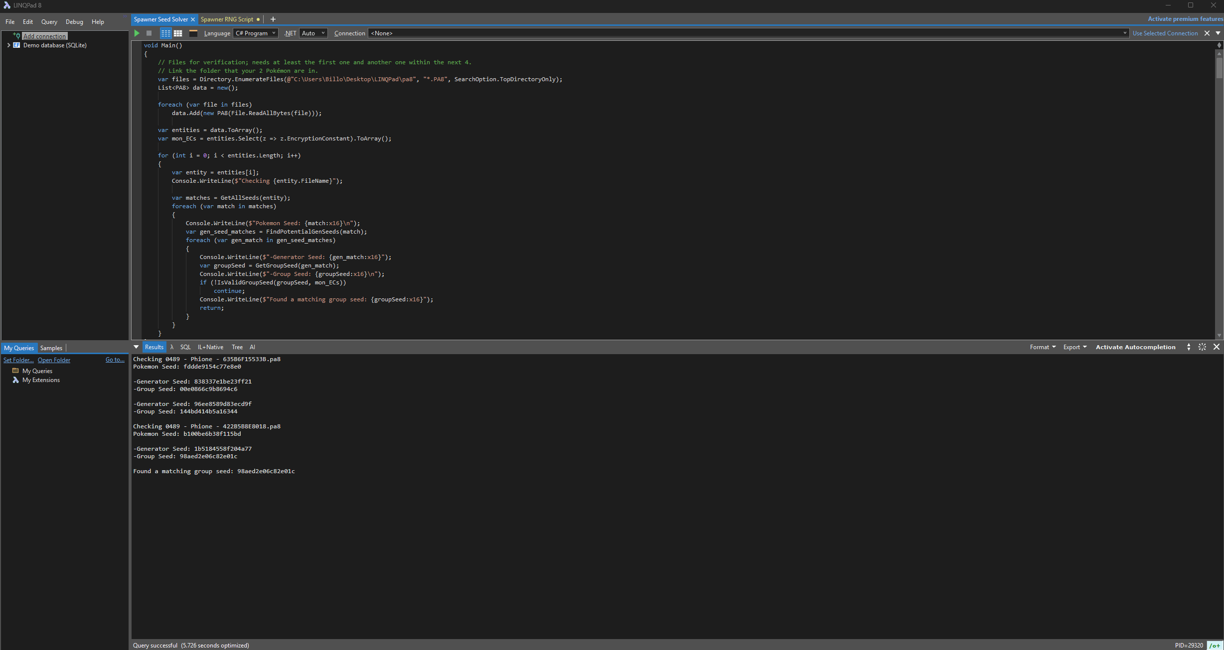
Task: Click the undock results panel icon
Action: click(x=1202, y=347)
